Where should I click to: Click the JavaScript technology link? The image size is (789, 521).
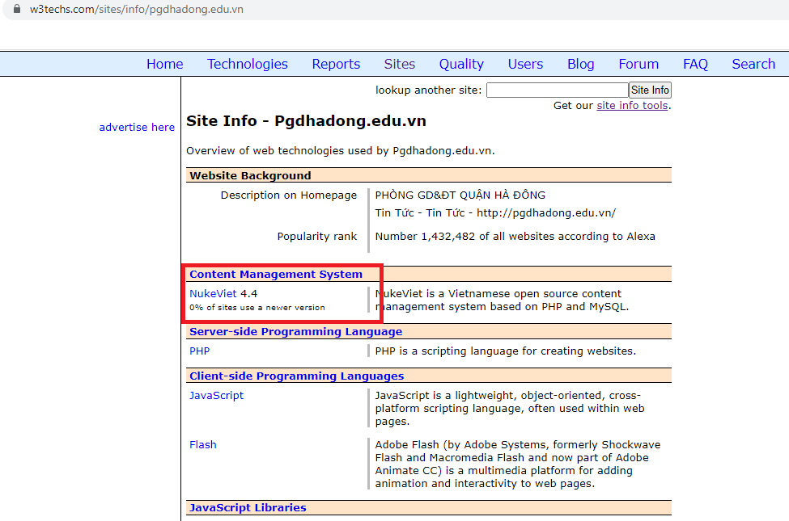click(x=216, y=396)
